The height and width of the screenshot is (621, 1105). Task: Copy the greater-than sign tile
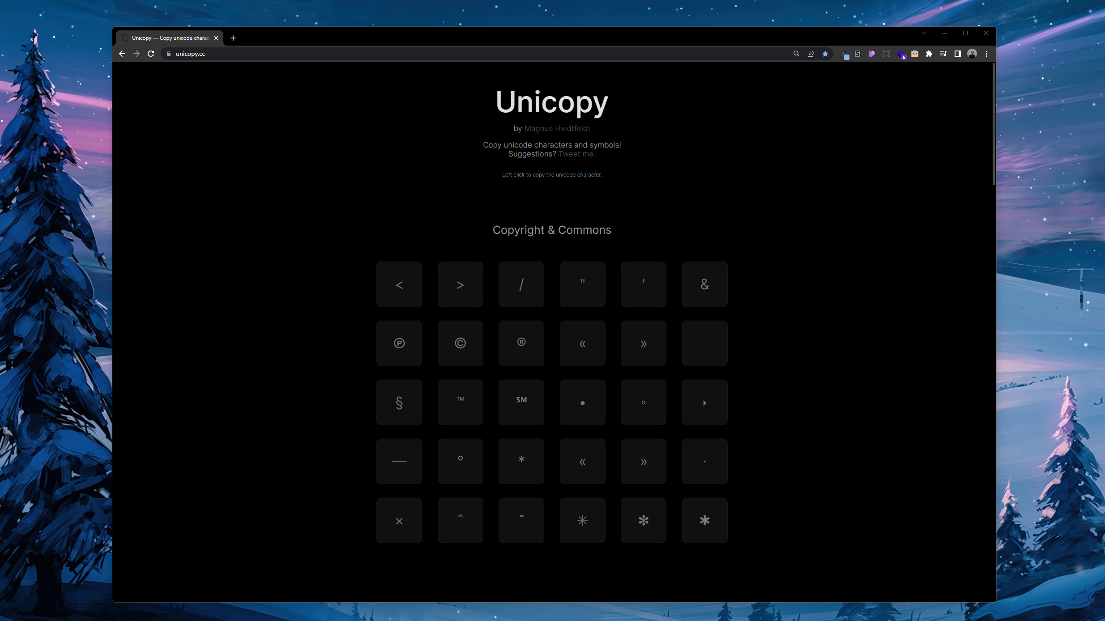pyautogui.click(x=460, y=284)
